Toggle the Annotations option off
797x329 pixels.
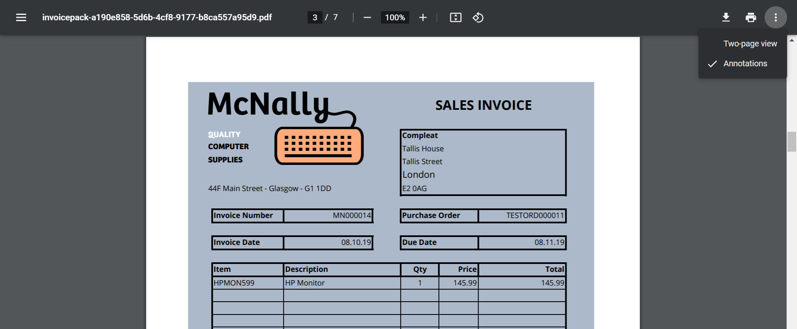coord(745,63)
